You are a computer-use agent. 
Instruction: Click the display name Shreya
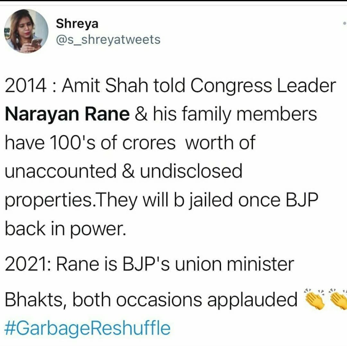(x=77, y=23)
